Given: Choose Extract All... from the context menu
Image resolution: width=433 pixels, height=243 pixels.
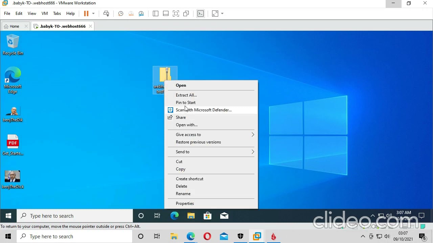Looking at the screenshot, I should click(x=186, y=95).
